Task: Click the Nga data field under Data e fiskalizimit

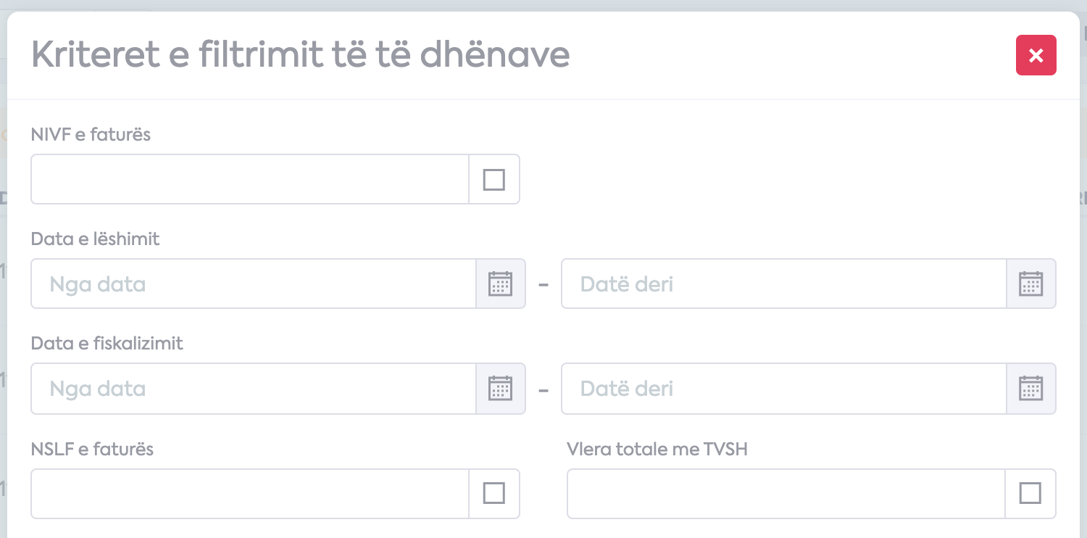Action: [254, 389]
